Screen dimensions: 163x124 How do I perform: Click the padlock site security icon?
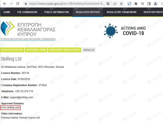coord(26,4)
